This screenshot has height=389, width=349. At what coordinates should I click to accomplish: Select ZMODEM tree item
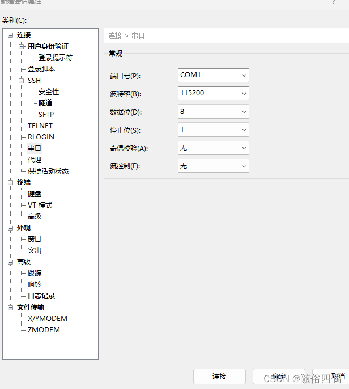point(44,330)
